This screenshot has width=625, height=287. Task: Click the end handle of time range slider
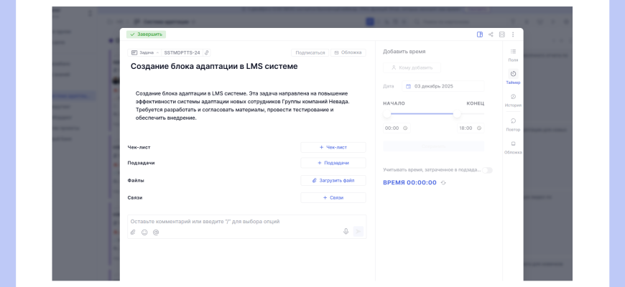(456, 113)
